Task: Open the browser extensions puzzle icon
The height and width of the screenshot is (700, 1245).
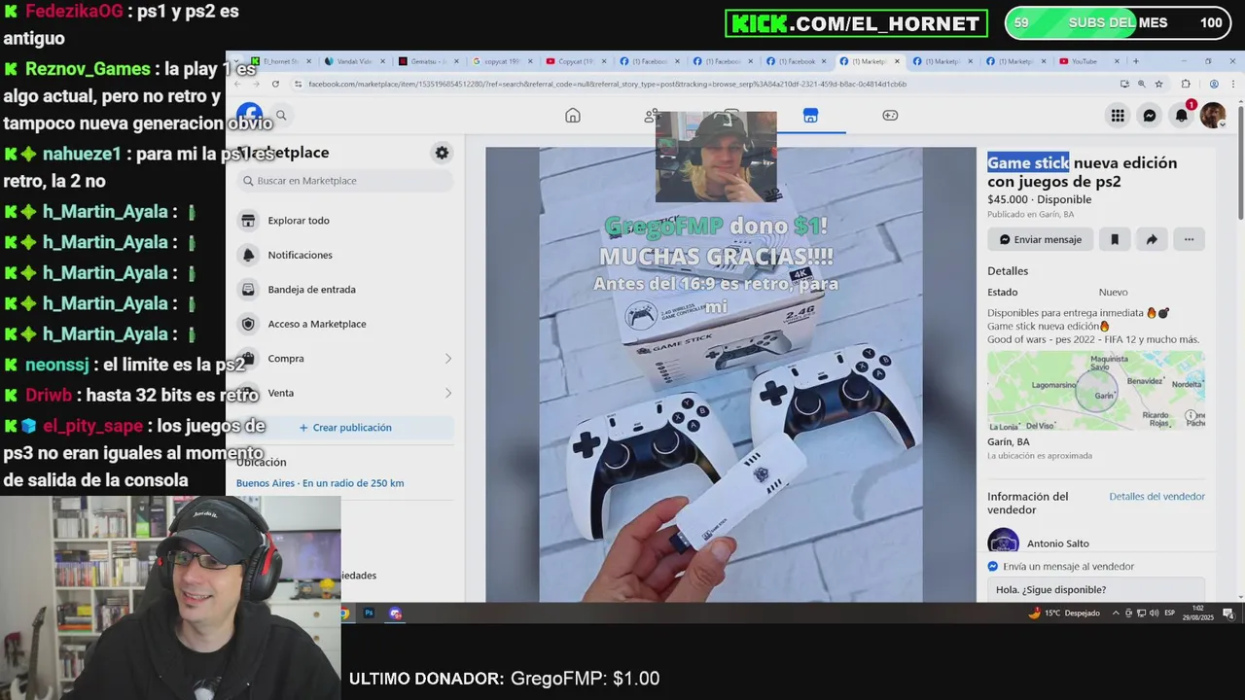Action: tap(1186, 85)
